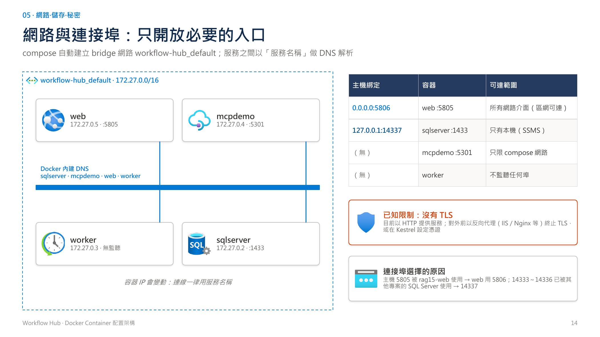Click the 172.27.0.4 · :5301 address
Viewport: 600px width, 337px height.
pyautogui.click(x=240, y=124)
